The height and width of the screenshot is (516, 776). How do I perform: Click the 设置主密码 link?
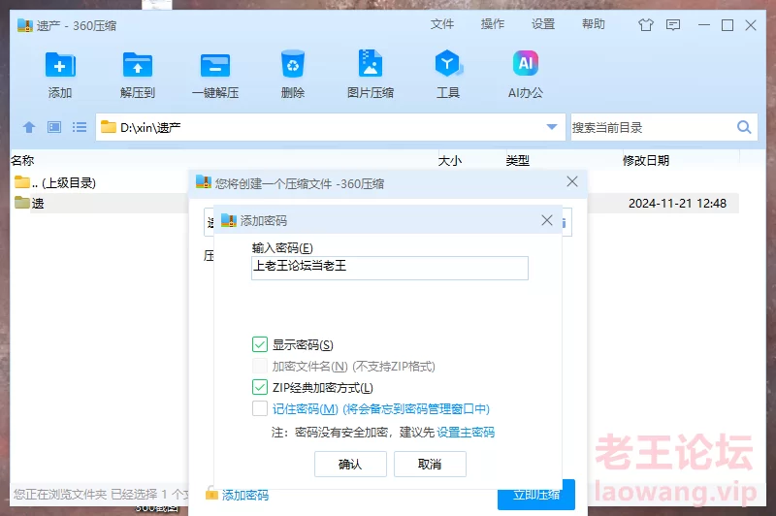(466, 432)
